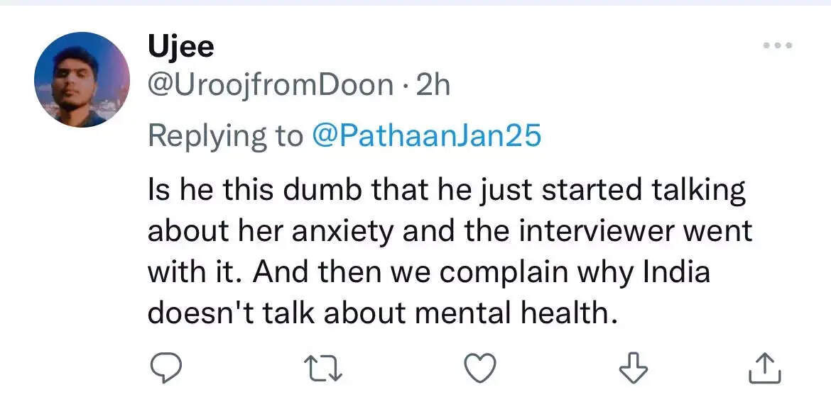
Task: Visit the @UroojfromDoon handle
Action: 271,85
